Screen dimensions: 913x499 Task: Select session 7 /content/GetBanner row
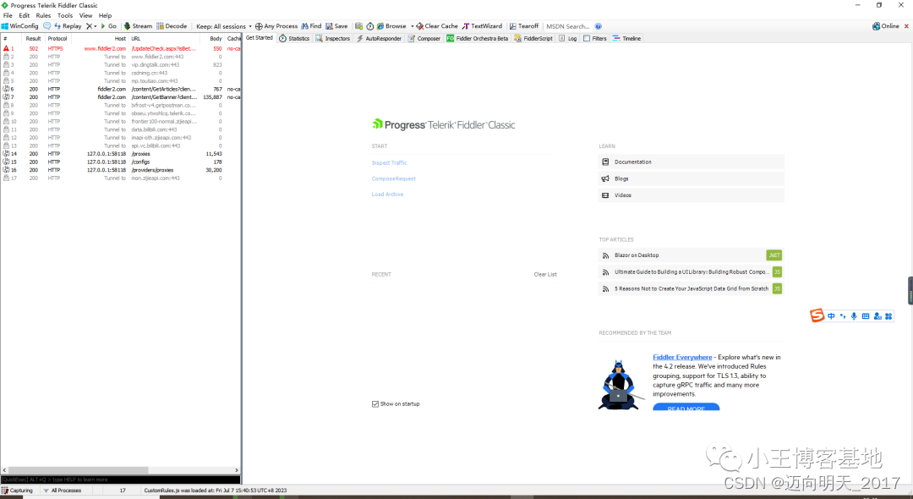[x=121, y=97]
